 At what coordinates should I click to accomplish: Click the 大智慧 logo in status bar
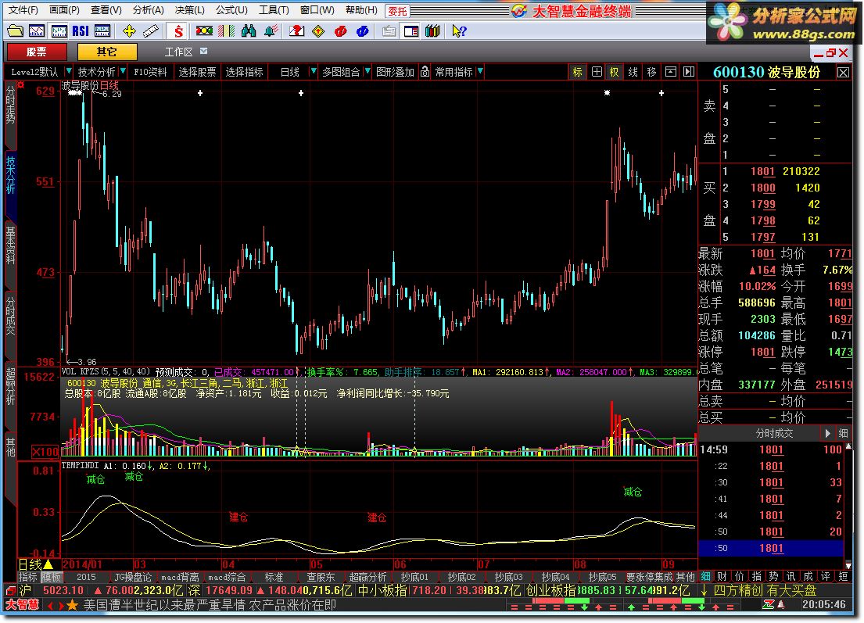click(22, 605)
